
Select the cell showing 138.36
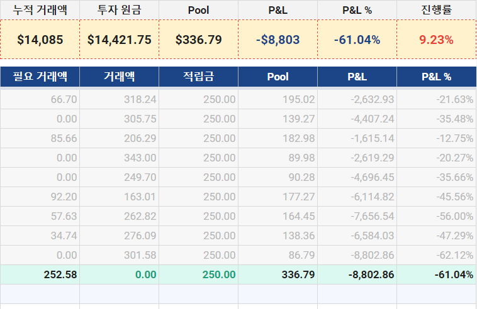278,236
